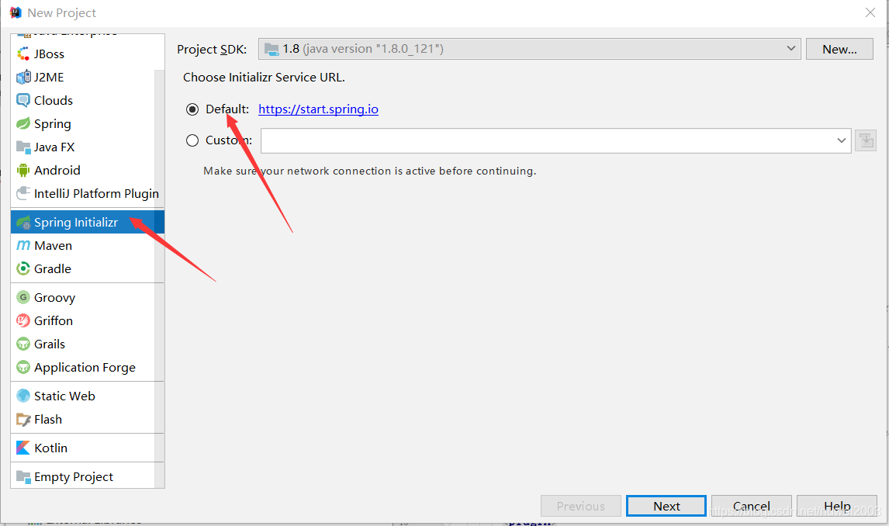The image size is (889, 526).
Task: Select the J2ME icon in project list
Action: 23,77
